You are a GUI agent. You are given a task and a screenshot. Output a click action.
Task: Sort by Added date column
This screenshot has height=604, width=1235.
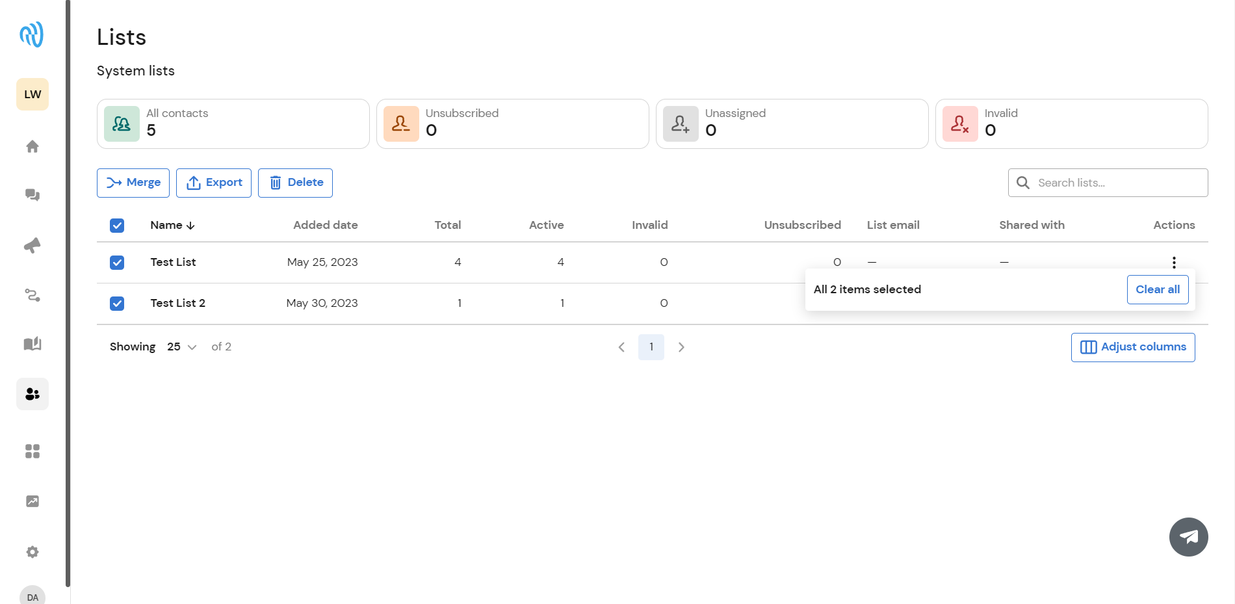(326, 225)
